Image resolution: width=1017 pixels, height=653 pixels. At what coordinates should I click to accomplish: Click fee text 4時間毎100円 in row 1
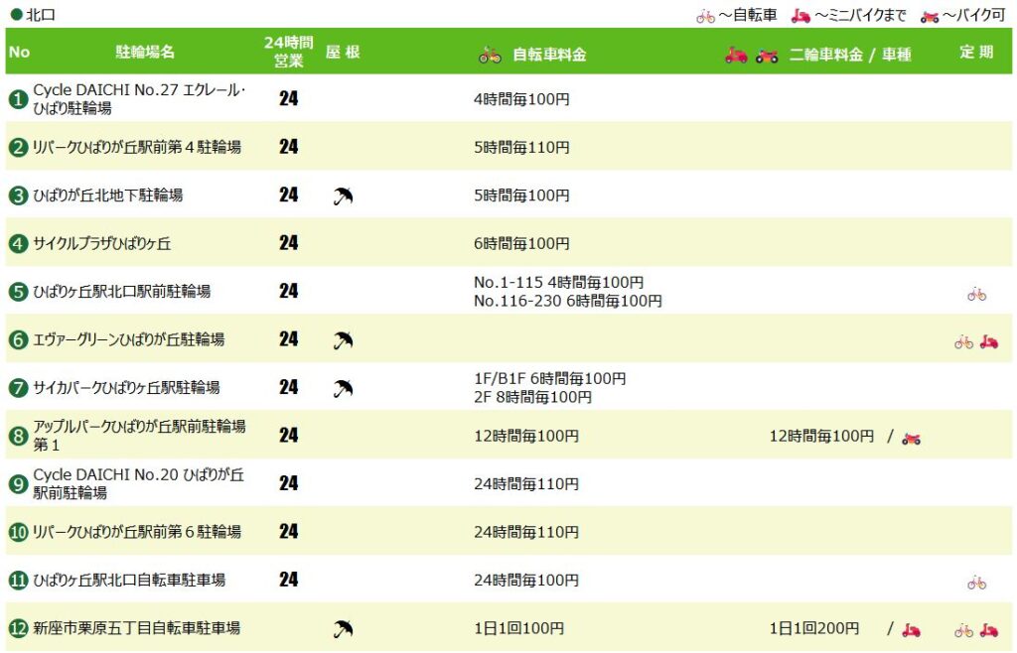(x=522, y=99)
